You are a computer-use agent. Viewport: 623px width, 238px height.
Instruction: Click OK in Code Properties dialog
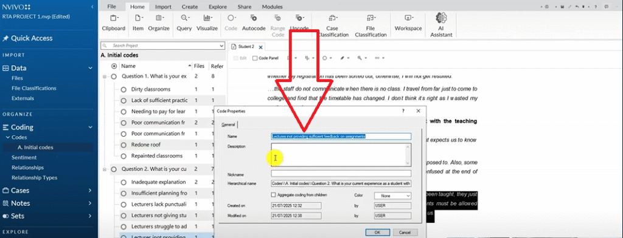click(377, 232)
